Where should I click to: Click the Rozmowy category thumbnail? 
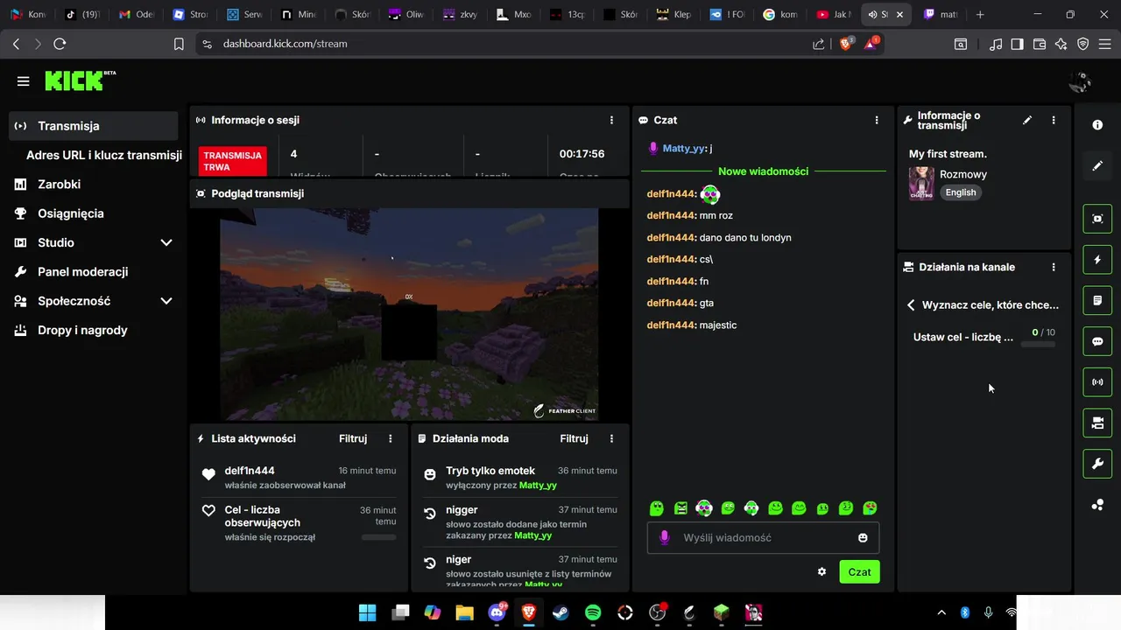pos(921,184)
